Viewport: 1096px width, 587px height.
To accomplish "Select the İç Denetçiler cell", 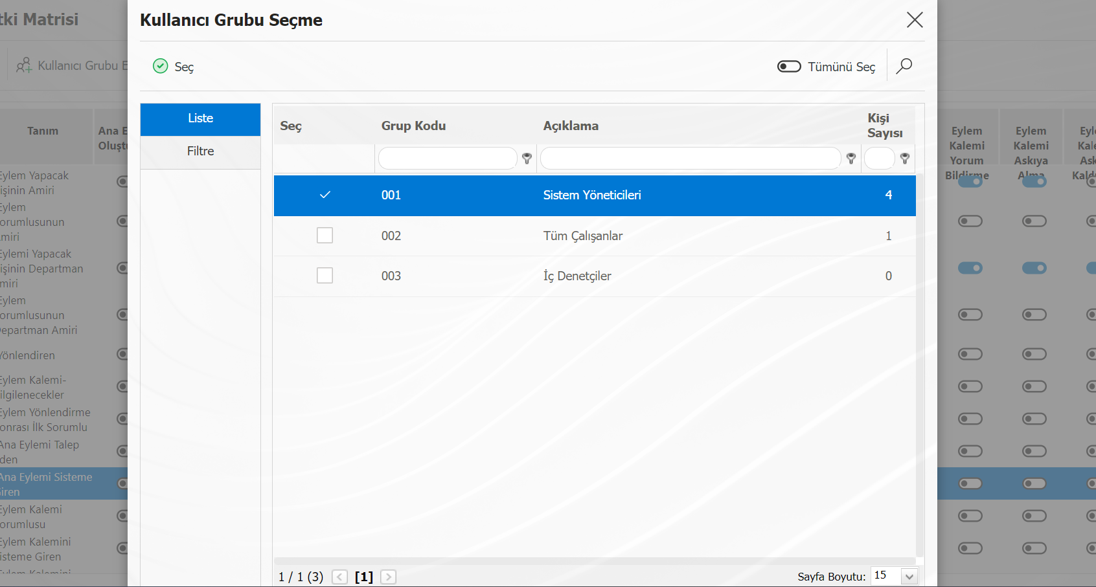I will tap(577, 276).
